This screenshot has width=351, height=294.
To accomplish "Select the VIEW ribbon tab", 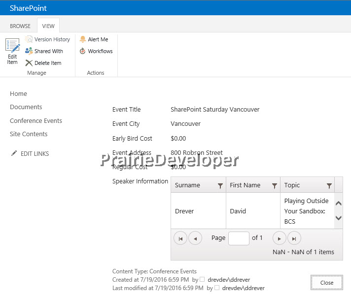I will (x=48, y=26).
